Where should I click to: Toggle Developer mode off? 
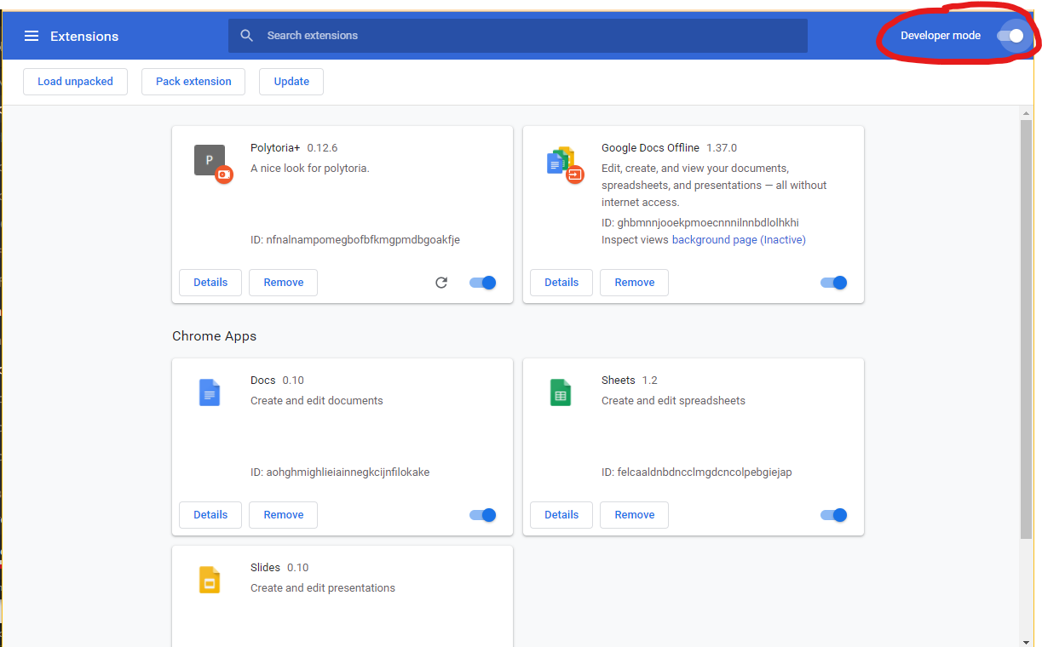(1010, 36)
